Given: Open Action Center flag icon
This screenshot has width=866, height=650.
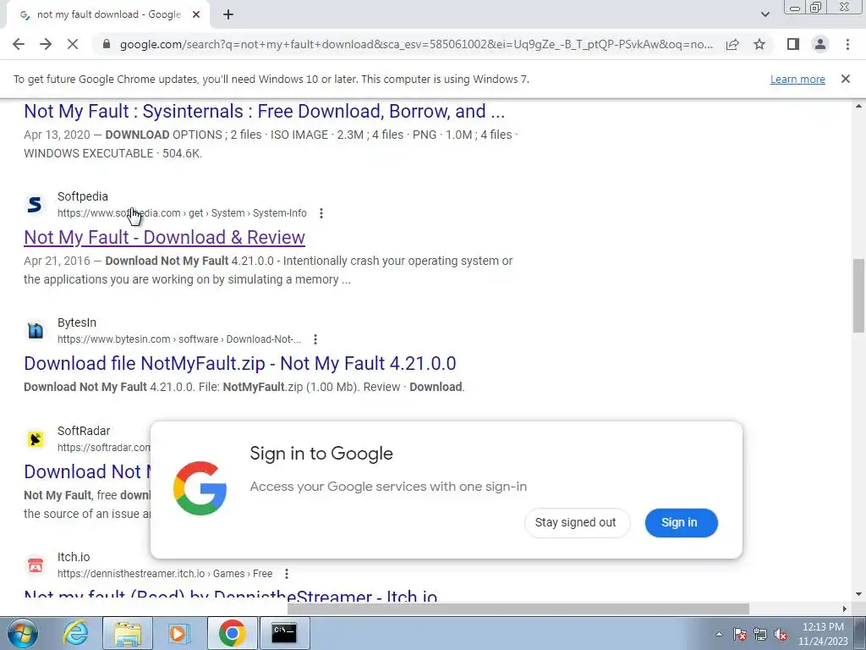Looking at the screenshot, I should [740, 634].
